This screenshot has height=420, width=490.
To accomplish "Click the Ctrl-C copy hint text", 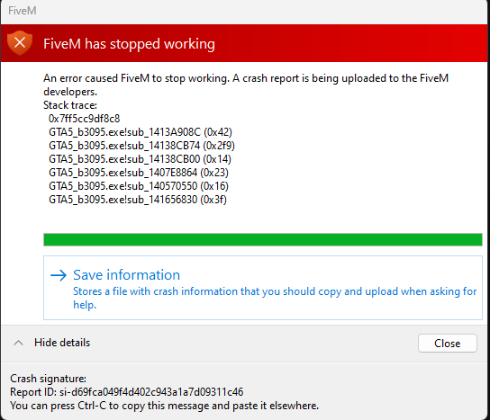I will tap(164, 406).
